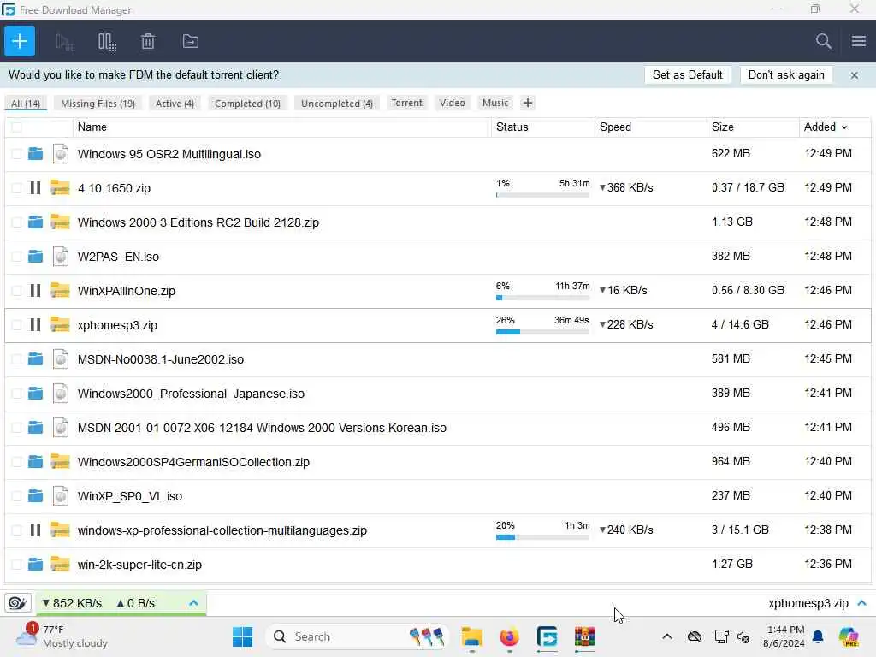Open folder icon for WinXP_SP0_VL.iso
The image size is (876, 657).
coord(35,495)
